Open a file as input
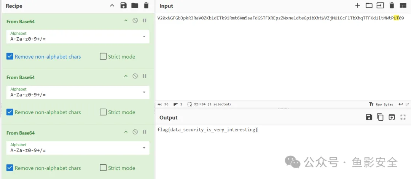The width and height of the screenshot is (411, 179). pyautogui.click(x=369, y=5)
